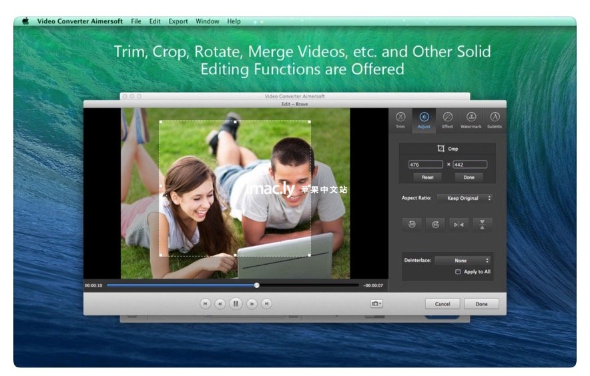Enable the Apply to All checkbox
Image resolution: width=590 pixels, height=376 pixels.
[458, 271]
